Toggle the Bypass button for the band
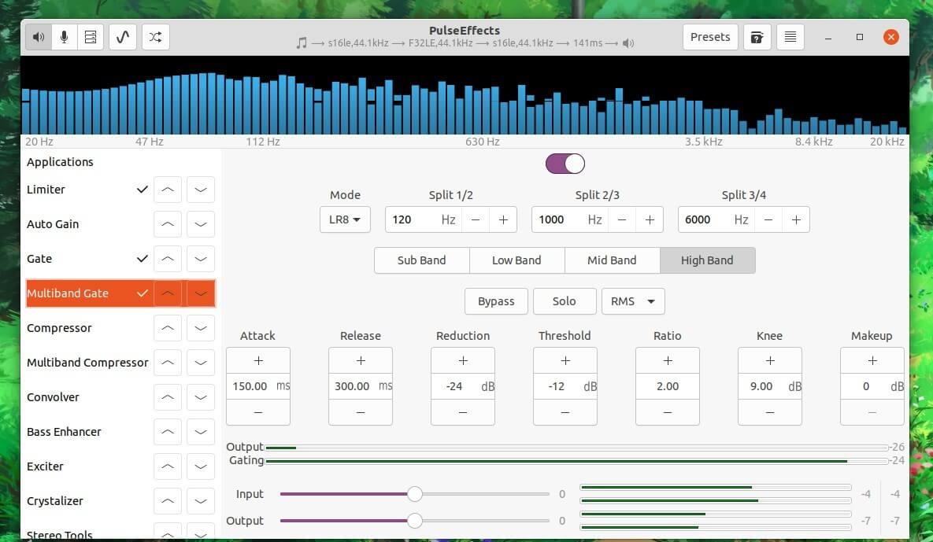Screen dimensions: 933x542 click(x=496, y=301)
